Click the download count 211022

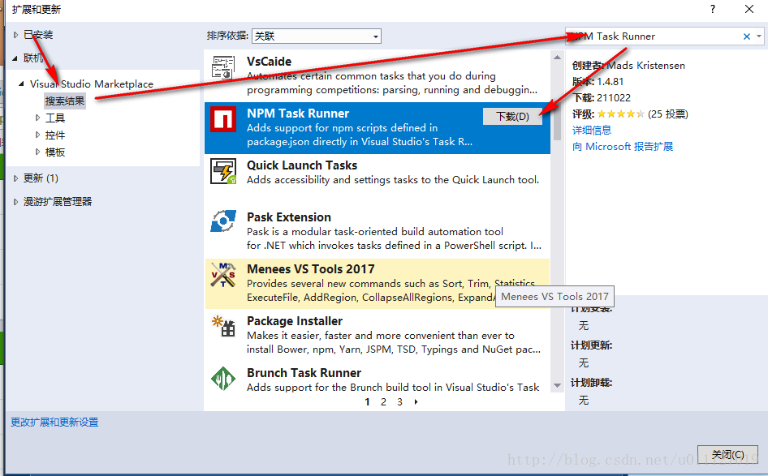[x=613, y=98]
